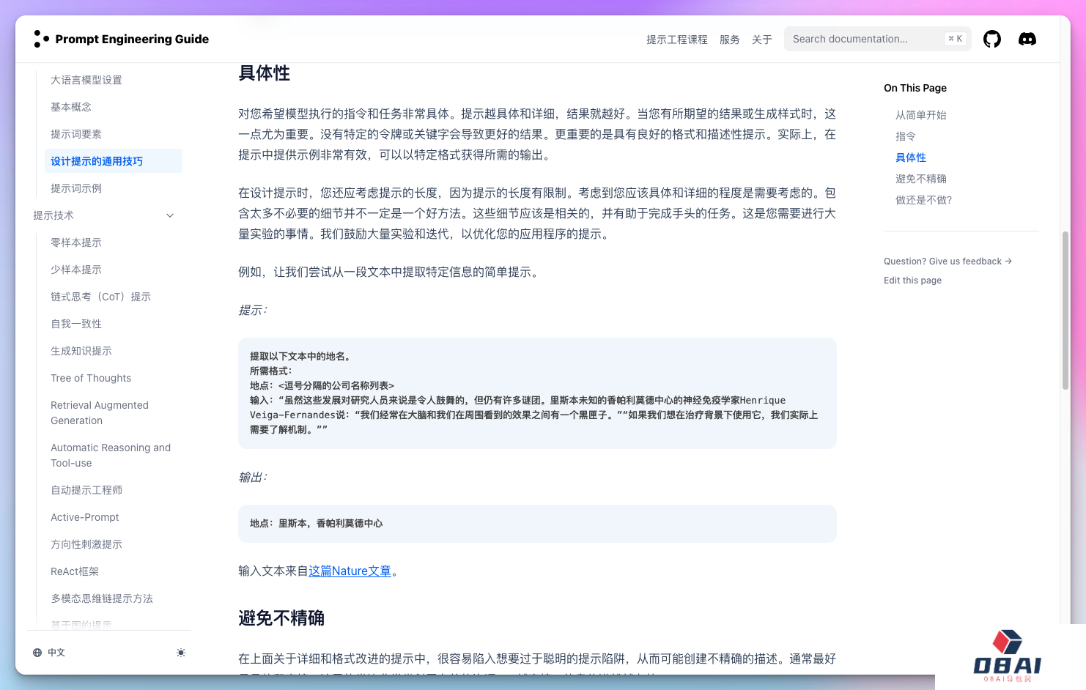
Task: Open the GitHub repository icon
Action: (991, 39)
